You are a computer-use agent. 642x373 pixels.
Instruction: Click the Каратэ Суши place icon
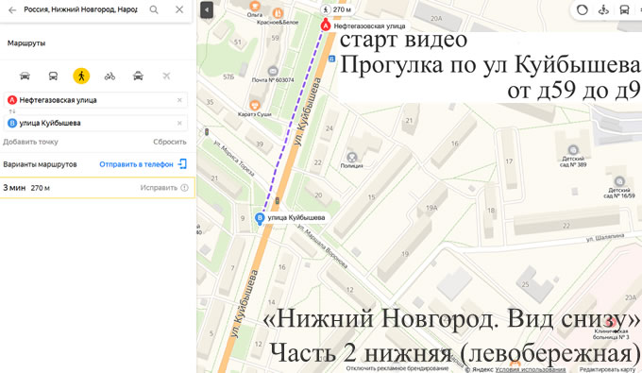coord(254,105)
